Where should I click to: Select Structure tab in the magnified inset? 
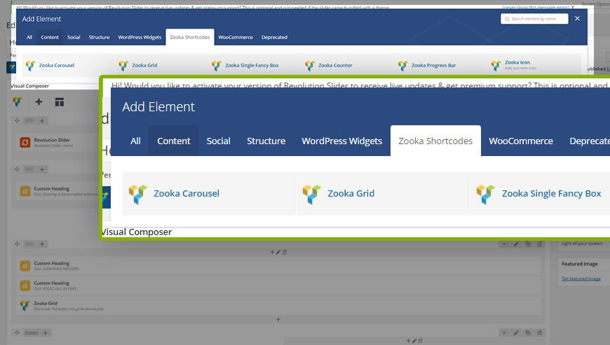(x=266, y=141)
